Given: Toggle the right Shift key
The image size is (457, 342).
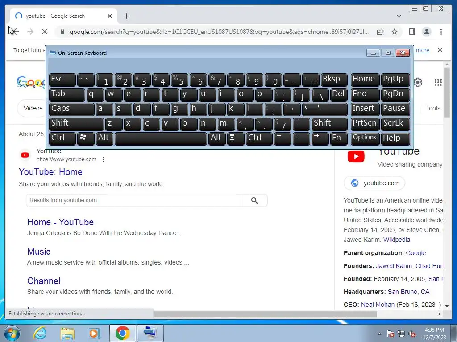Looking at the screenshot, I should (329, 124).
